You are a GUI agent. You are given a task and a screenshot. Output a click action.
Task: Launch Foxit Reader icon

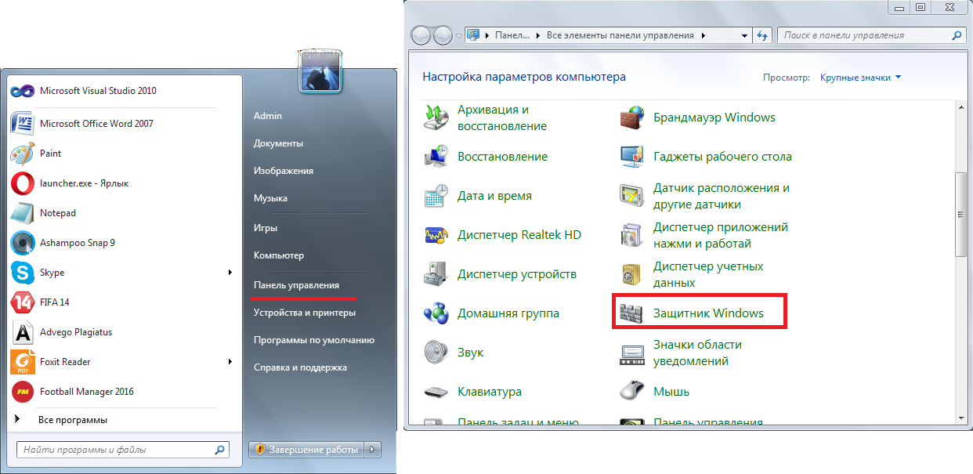(x=21, y=362)
